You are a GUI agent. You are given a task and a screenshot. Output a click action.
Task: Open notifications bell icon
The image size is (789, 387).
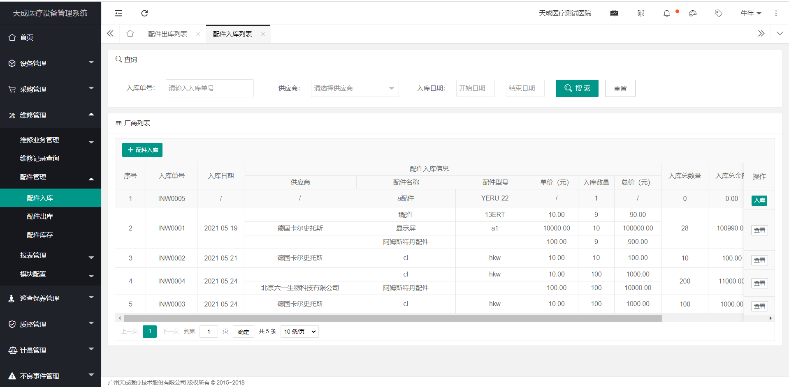tap(667, 13)
